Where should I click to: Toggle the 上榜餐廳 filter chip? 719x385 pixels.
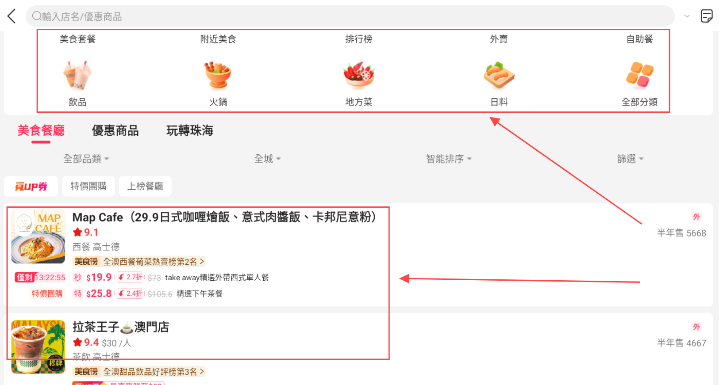(145, 186)
